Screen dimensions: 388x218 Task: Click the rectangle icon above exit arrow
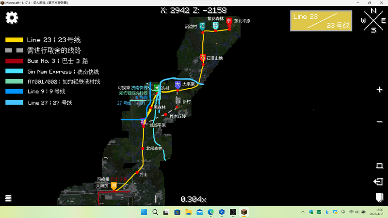(x=379, y=166)
